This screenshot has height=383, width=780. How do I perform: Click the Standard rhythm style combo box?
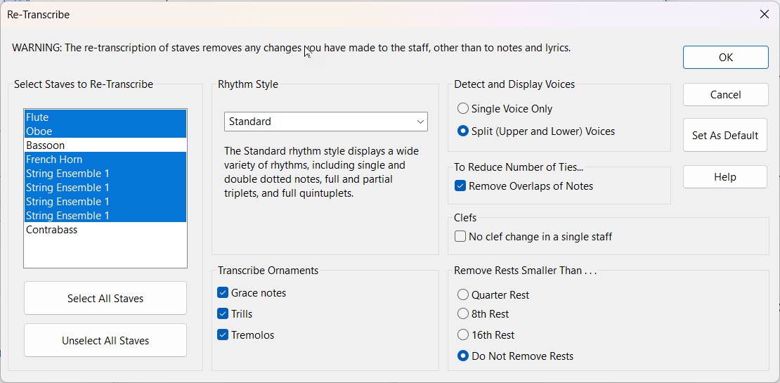tap(326, 122)
